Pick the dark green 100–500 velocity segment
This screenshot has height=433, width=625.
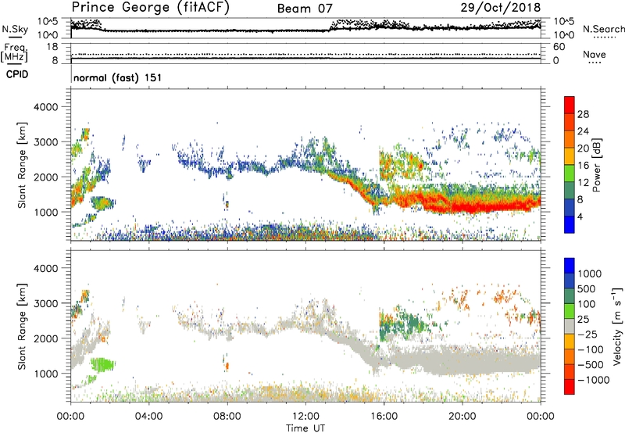tap(570, 296)
